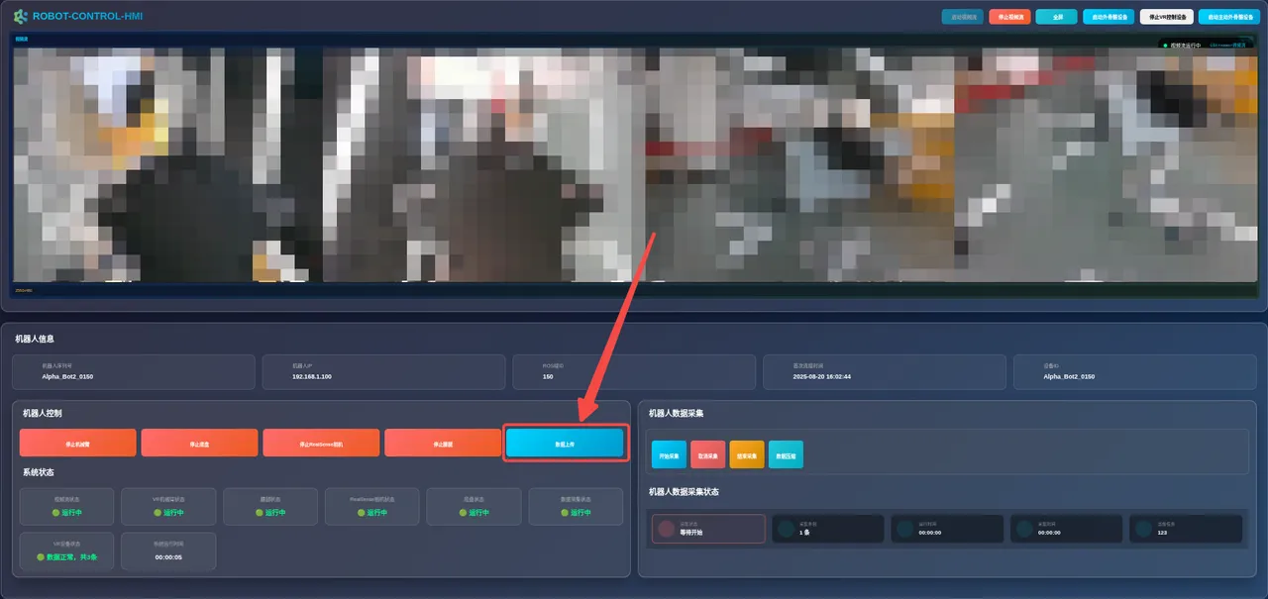1268x599 pixels.
Task: Click the 全屏 fullscreen button
Action: (x=1056, y=17)
